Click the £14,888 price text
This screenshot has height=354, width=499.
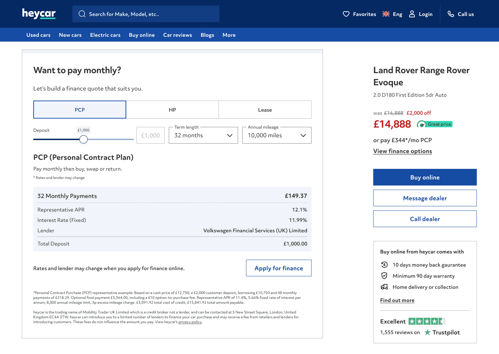pos(392,124)
